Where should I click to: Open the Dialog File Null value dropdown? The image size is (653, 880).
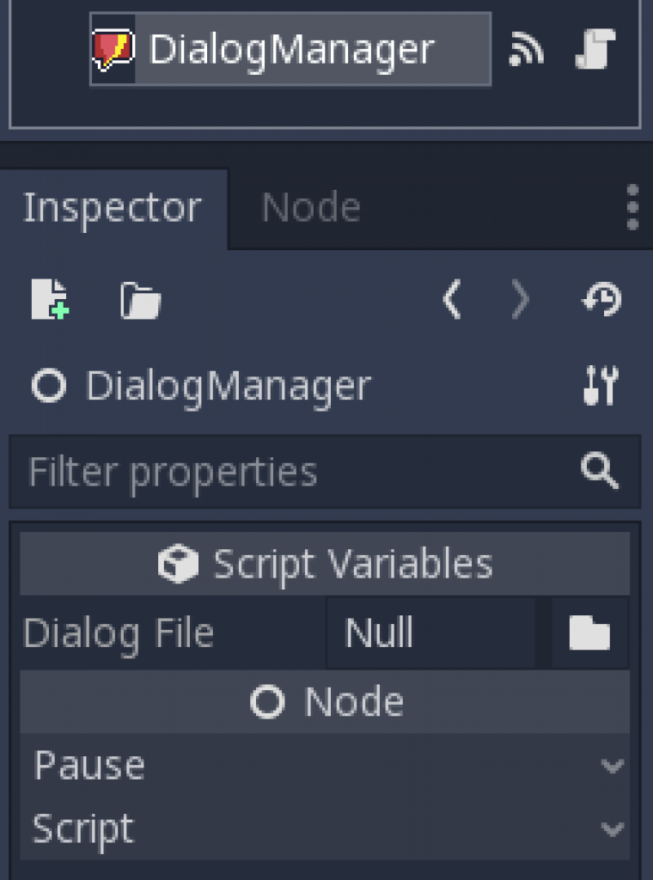point(430,633)
